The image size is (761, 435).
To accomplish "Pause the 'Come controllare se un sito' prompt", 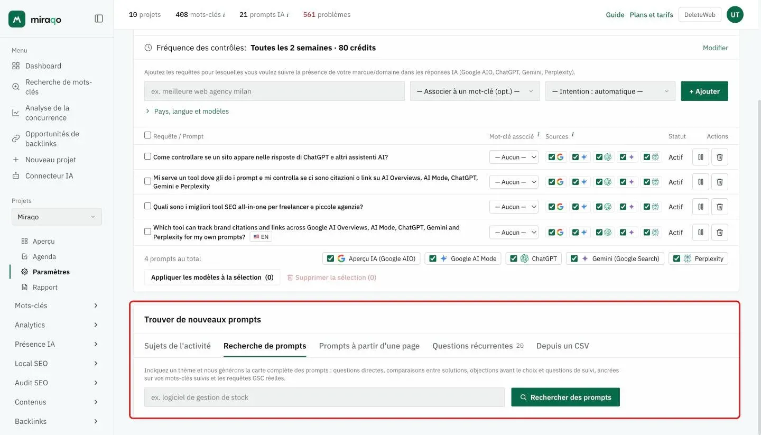I will click(701, 157).
